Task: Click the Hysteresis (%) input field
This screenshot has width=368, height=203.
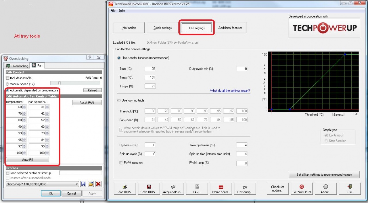Action: (150, 145)
